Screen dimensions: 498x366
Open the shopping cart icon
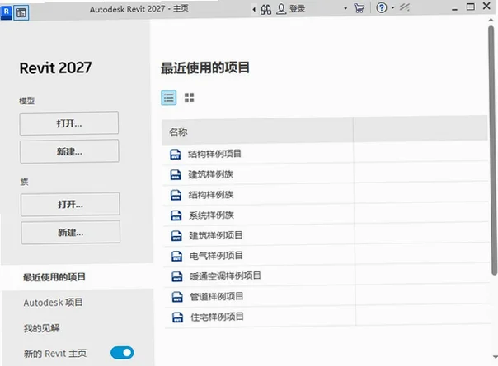359,8
